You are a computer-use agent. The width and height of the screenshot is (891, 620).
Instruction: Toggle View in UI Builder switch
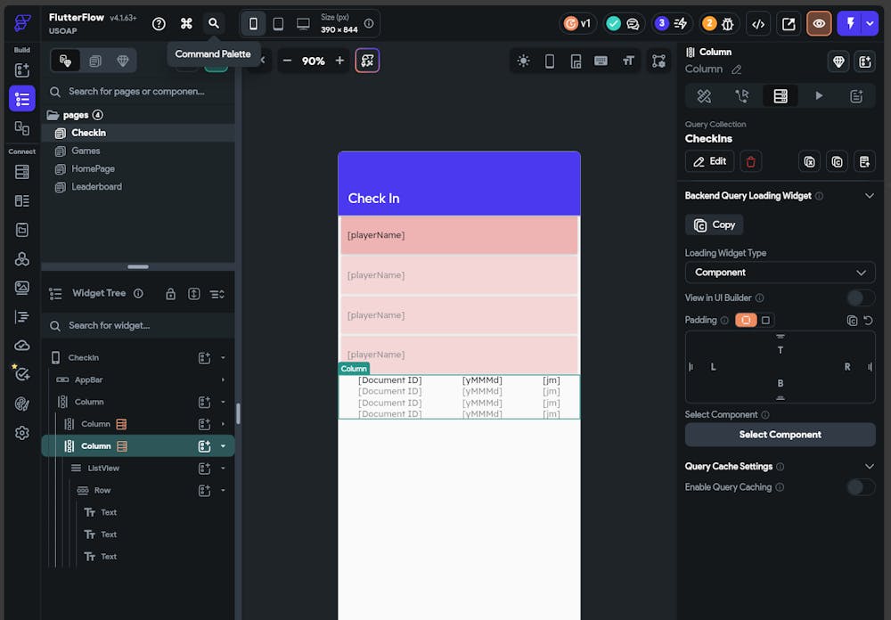point(860,298)
